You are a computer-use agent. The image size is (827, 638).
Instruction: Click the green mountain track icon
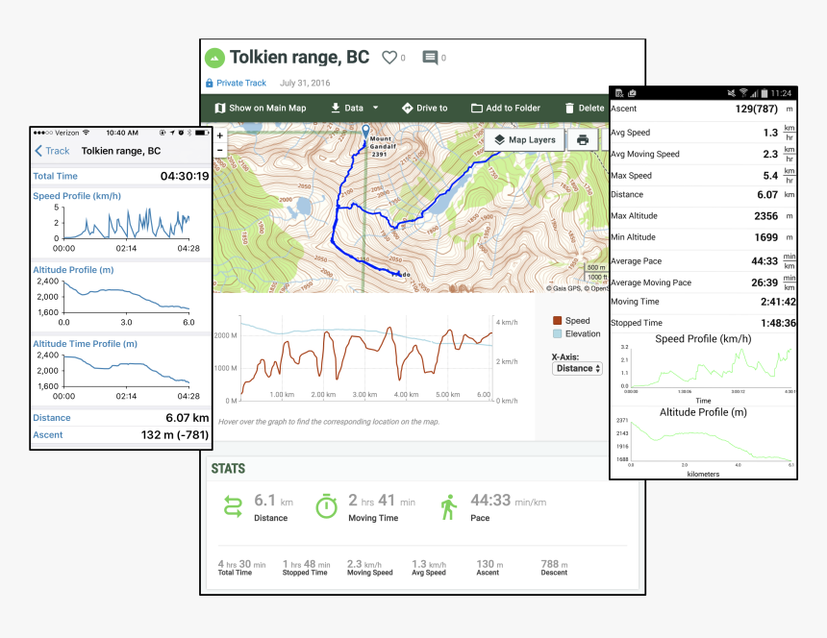tap(214, 58)
